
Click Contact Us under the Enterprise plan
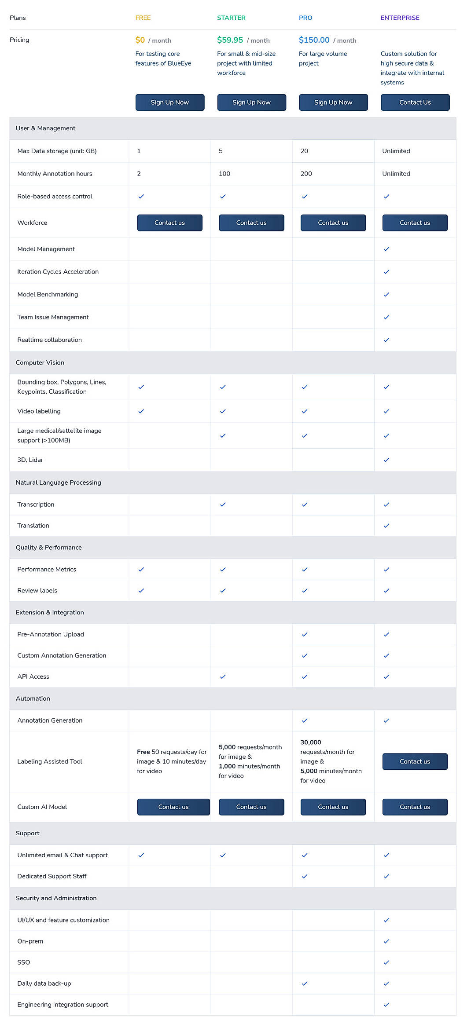(414, 102)
